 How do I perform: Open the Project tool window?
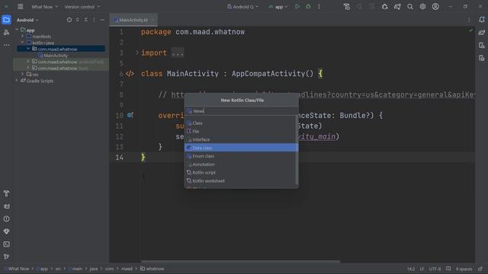[6, 20]
